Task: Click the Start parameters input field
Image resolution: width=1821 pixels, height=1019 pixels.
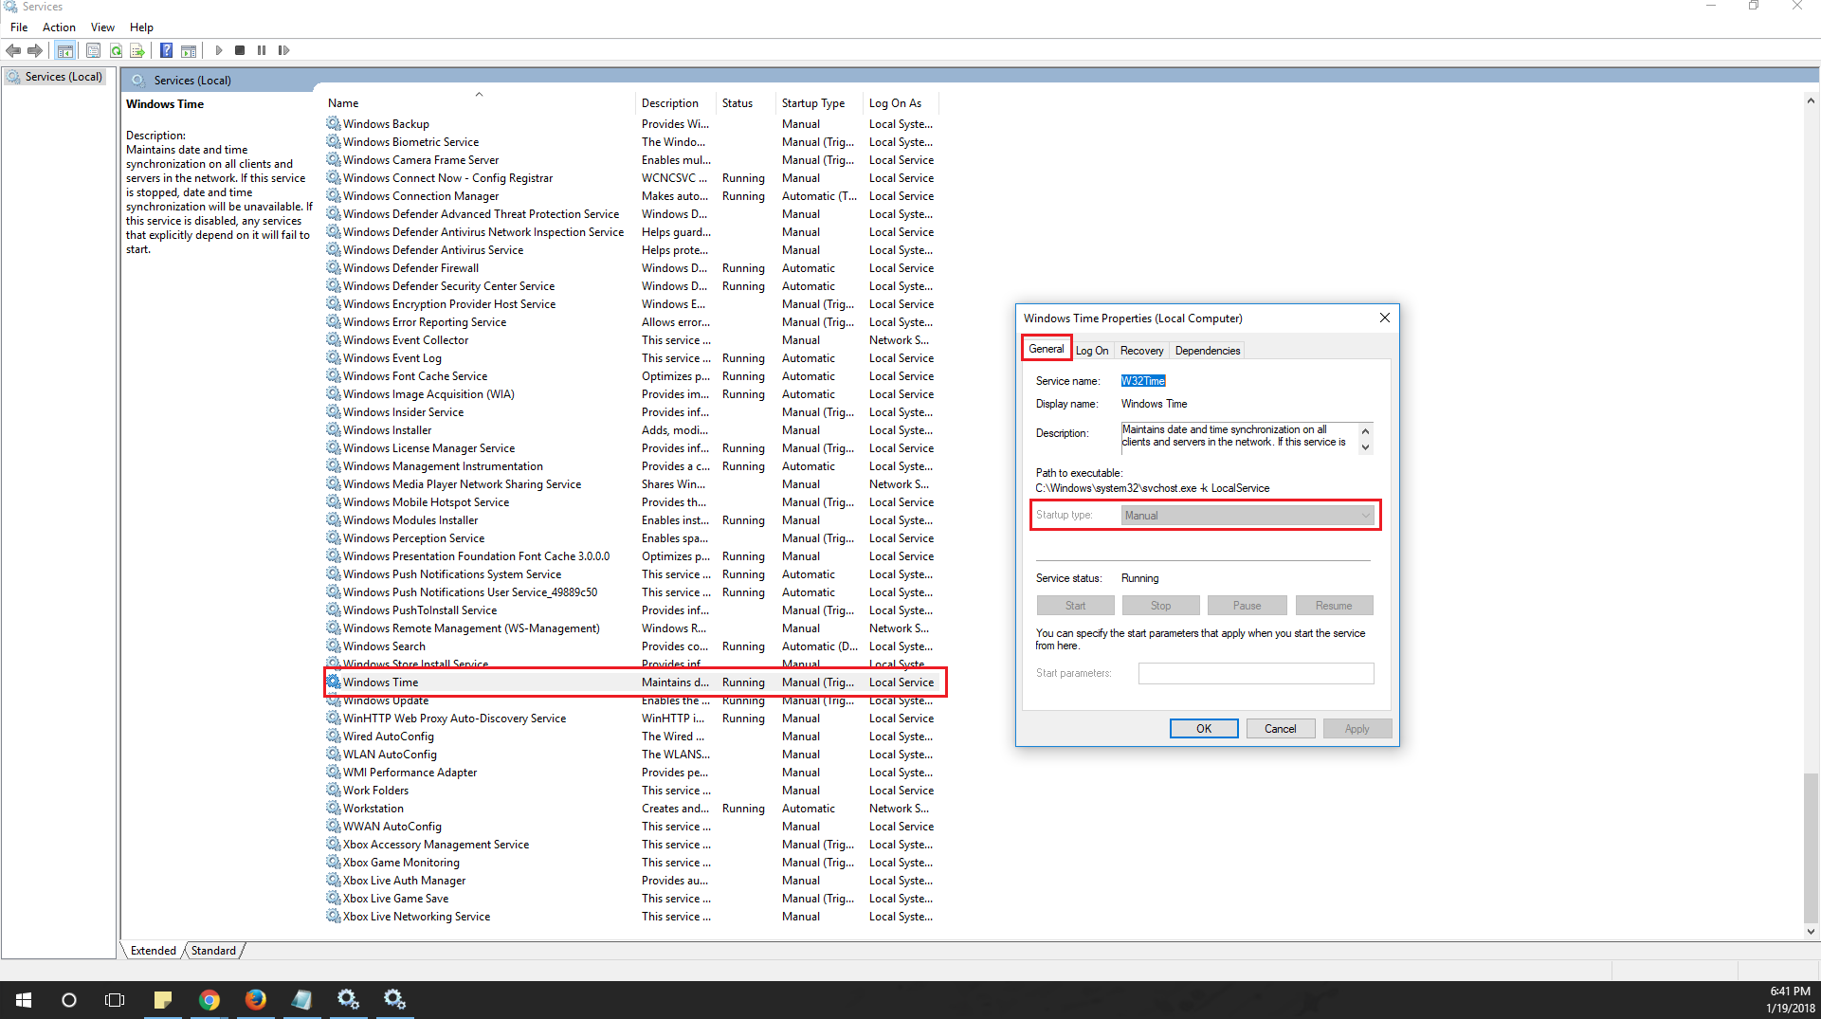Action: (1256, 674)
